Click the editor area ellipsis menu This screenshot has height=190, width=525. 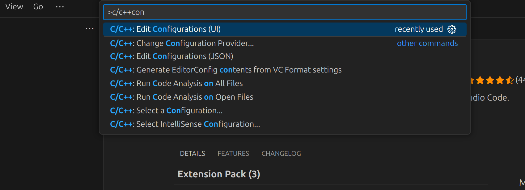click(89, 29)
